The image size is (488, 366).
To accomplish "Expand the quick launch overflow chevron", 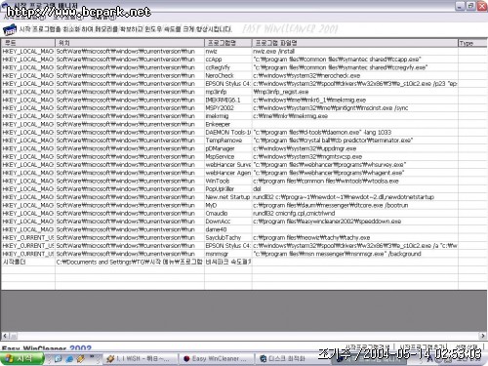I will pyautogui.click(x=92, y=357).
